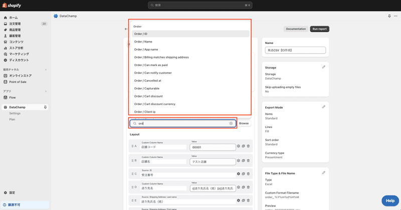
Task: Open 商品管理 products tag icon
Action: 6,30
